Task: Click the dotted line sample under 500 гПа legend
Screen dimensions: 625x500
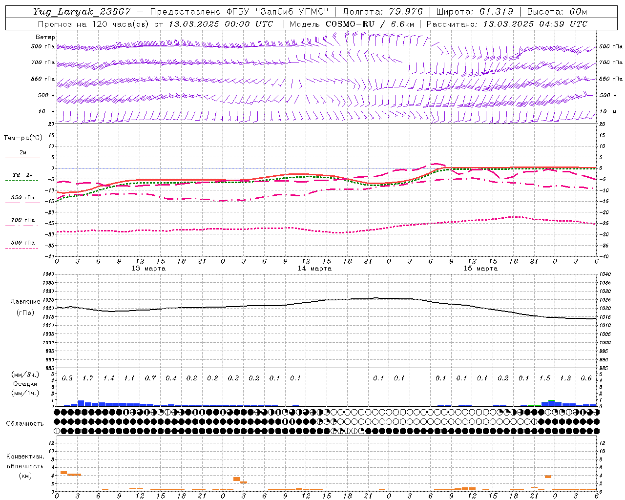Action: [x=21, y=249]
